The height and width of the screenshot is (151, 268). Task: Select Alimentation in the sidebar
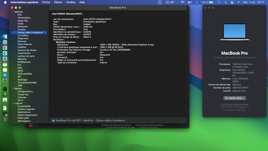pyautogui.click(x=24, y=18)
